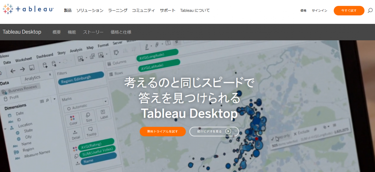This screenshot has width=375, height=172.
Task: Open the サポート menu
Action: coord(168,10)
